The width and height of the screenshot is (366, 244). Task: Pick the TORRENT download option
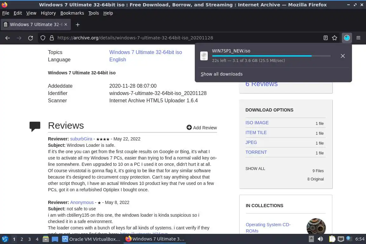[x=256, y=152]
